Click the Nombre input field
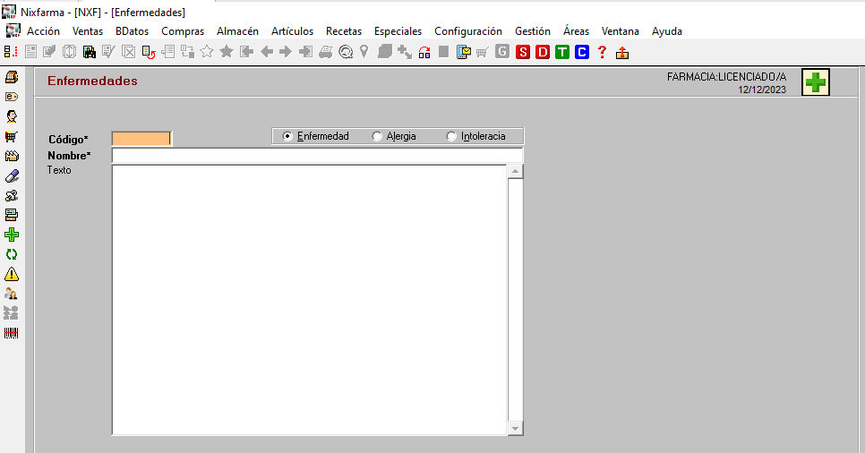The width and height of the screenshot is (865, 453). coord(317,156)
